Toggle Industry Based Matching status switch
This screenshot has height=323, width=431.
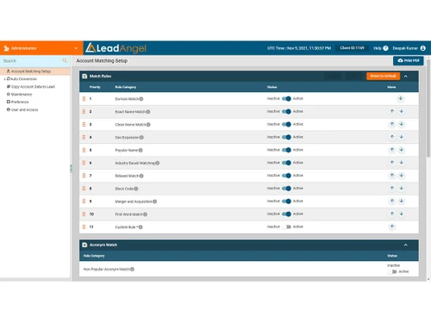click(286, 163)
